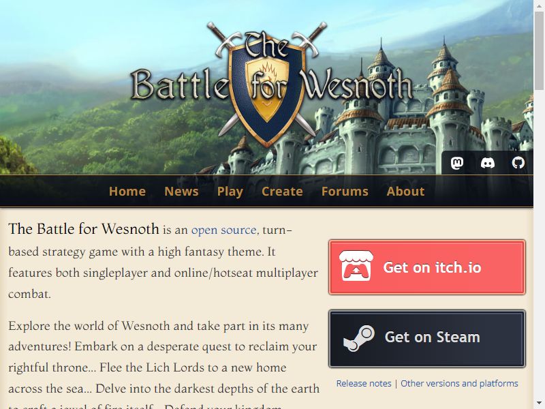545x409 pixels.
Task: Click the scrollbar down arrow
Action: tap(539, 404)
